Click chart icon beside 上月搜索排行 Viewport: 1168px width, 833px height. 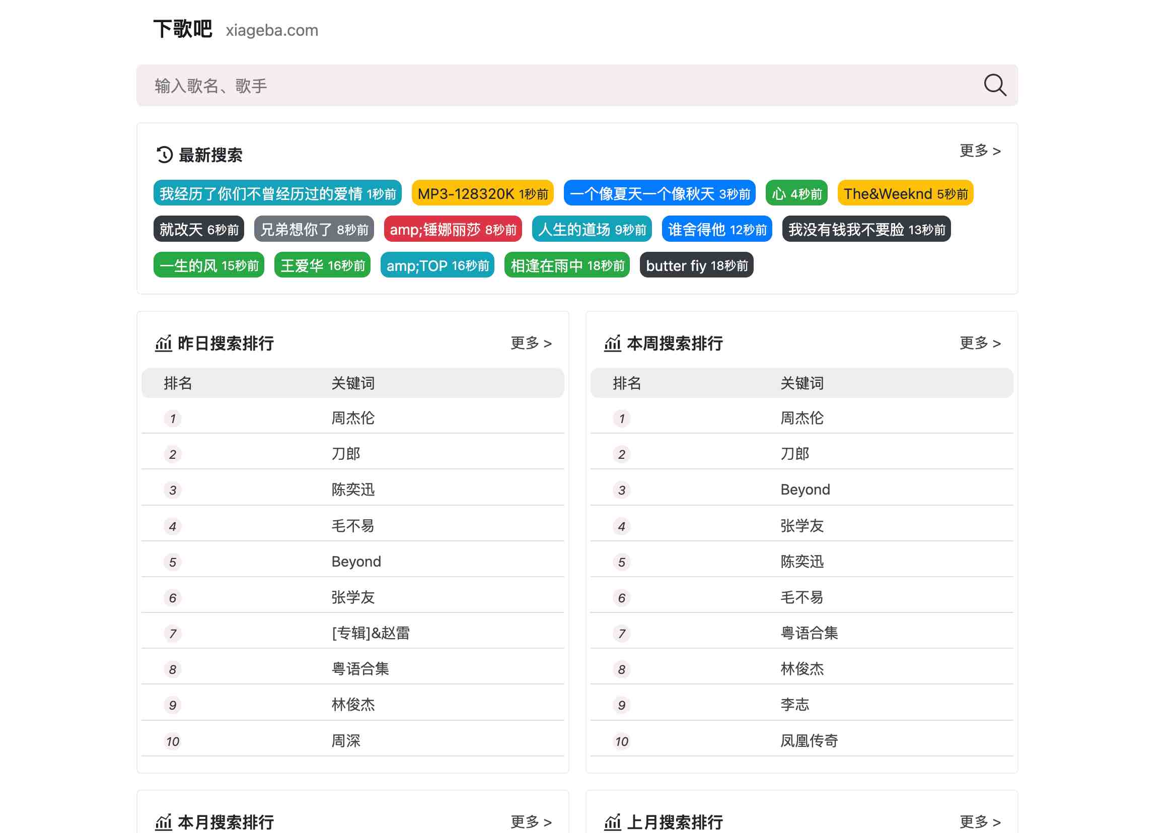[x=612, y=822]
